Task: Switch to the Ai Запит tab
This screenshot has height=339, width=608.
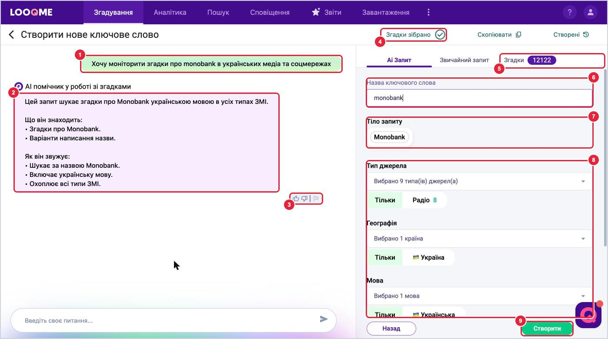Action: 399,60
